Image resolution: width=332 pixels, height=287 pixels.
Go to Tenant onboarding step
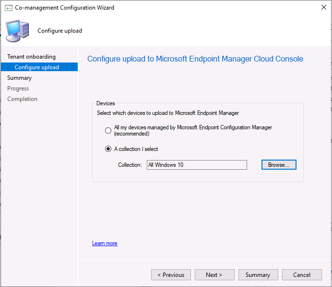[x=31, y=57]
